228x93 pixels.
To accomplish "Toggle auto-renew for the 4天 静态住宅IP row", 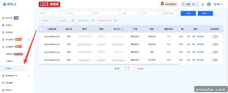I will (x=215, y=37).
